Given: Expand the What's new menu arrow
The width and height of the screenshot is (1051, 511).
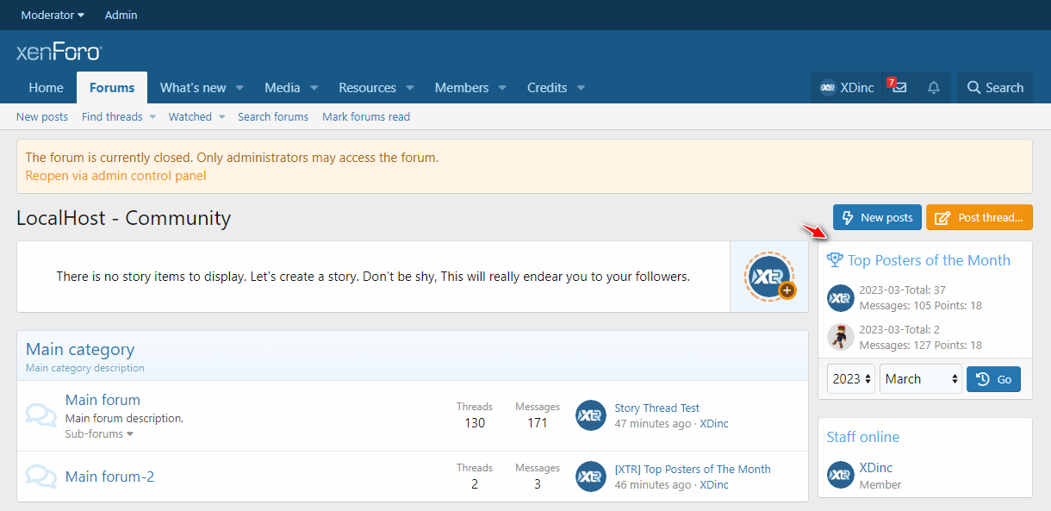Looking at the screenshot, I should [239, 88].
